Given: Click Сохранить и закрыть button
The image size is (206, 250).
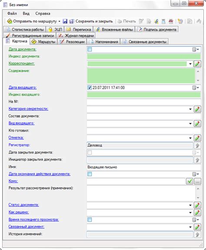Looking at the screenshot, I should pos(91,21).
